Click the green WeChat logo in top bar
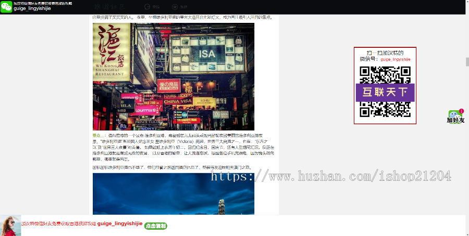This screenshot has height=236, width=469. click(x=6, y=7)
